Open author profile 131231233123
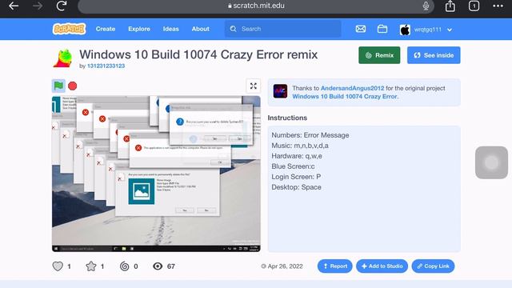The width and height of the screenshot is (512, 288). point(106,66)
